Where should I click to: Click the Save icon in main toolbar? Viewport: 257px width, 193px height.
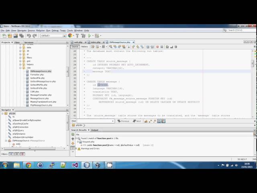point(16,36)
